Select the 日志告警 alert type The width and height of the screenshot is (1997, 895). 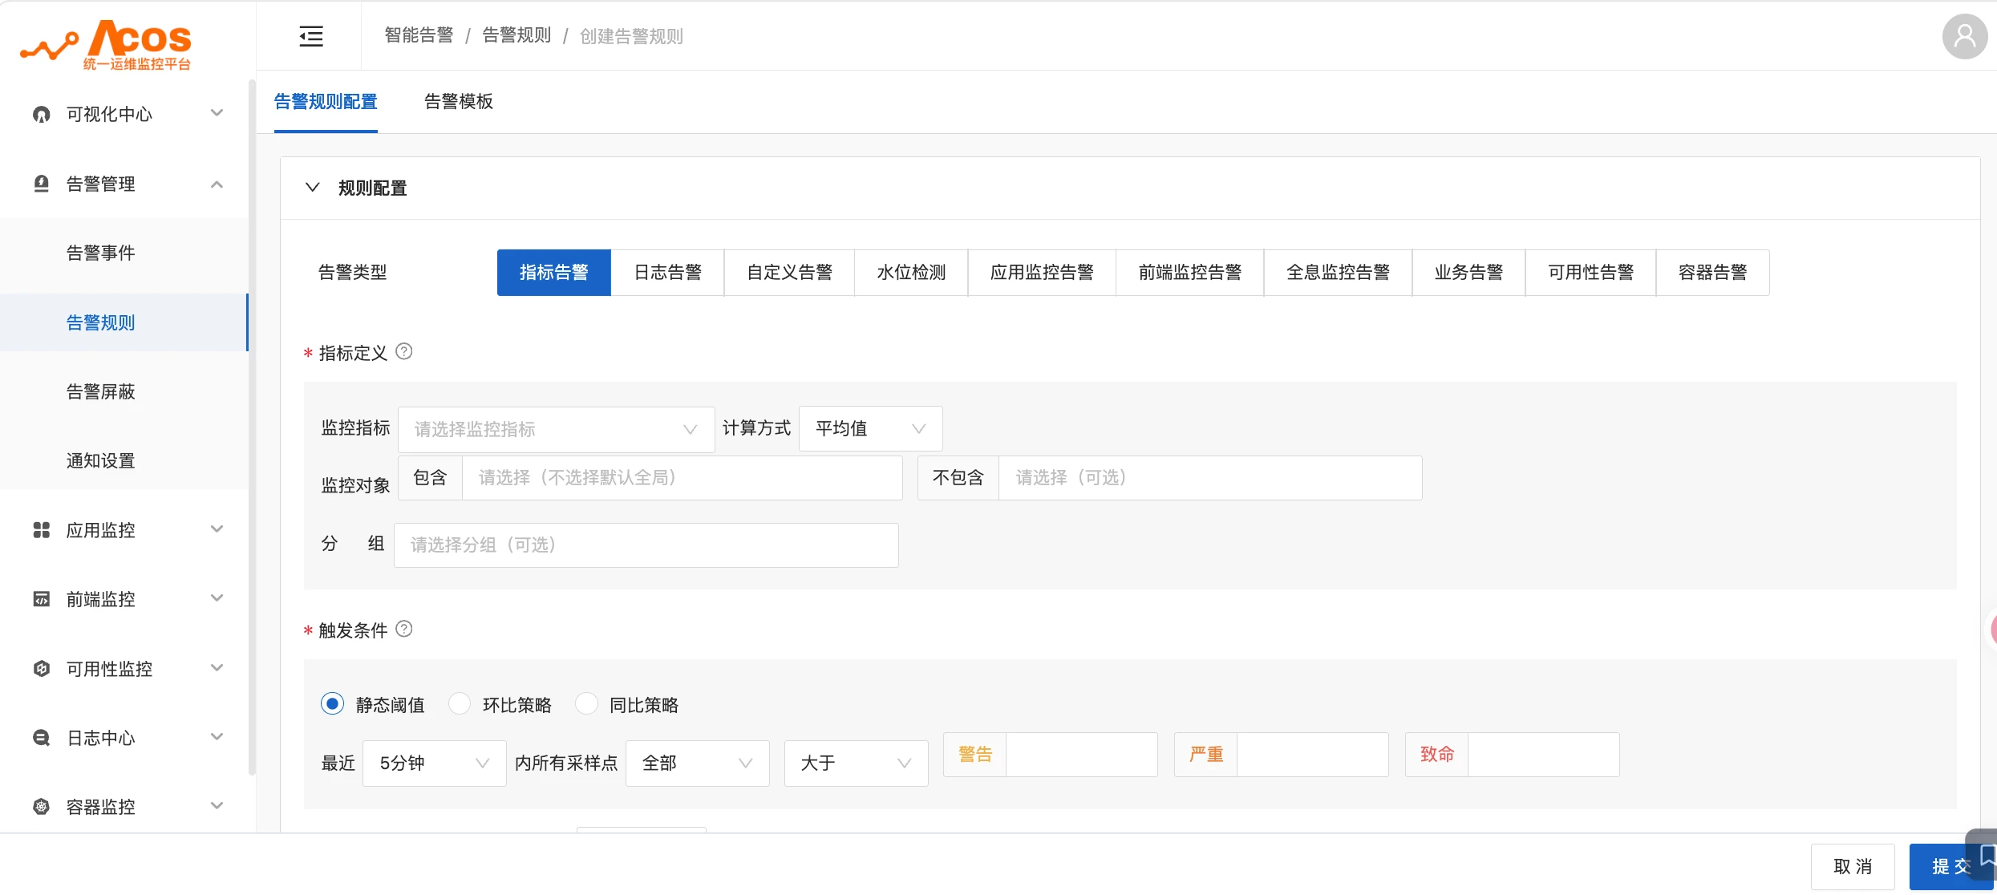click(x=667, y=273)
